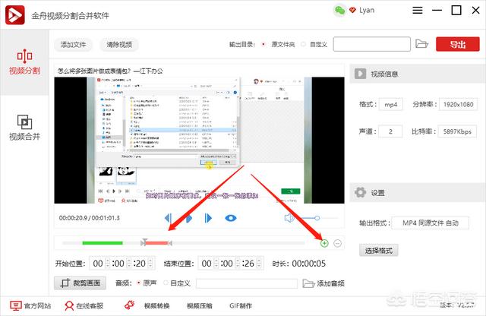Step forward one frame in preview
Image resolution: width=486 pixels, height=316 pixels.
208,218
